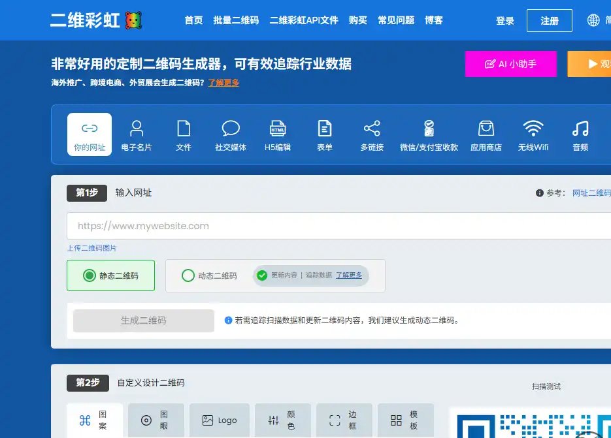Click the 上传二维码图片 upload link

point(92,248)
